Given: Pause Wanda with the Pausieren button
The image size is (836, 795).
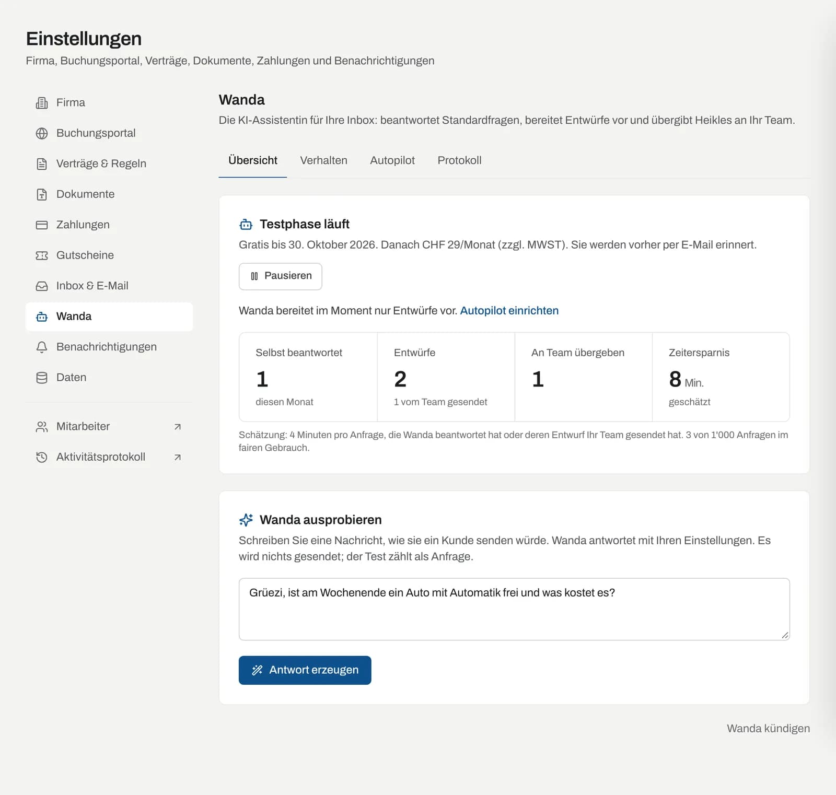Looking at the screenshot, I should click(281, 276).
